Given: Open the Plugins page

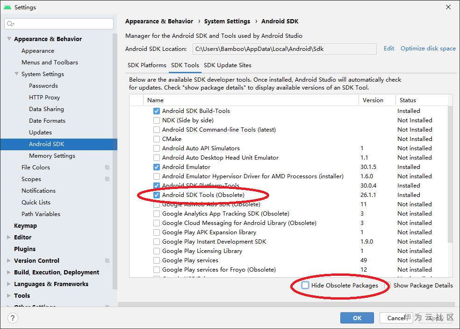Looking at the screenshot, I should 25,249.
